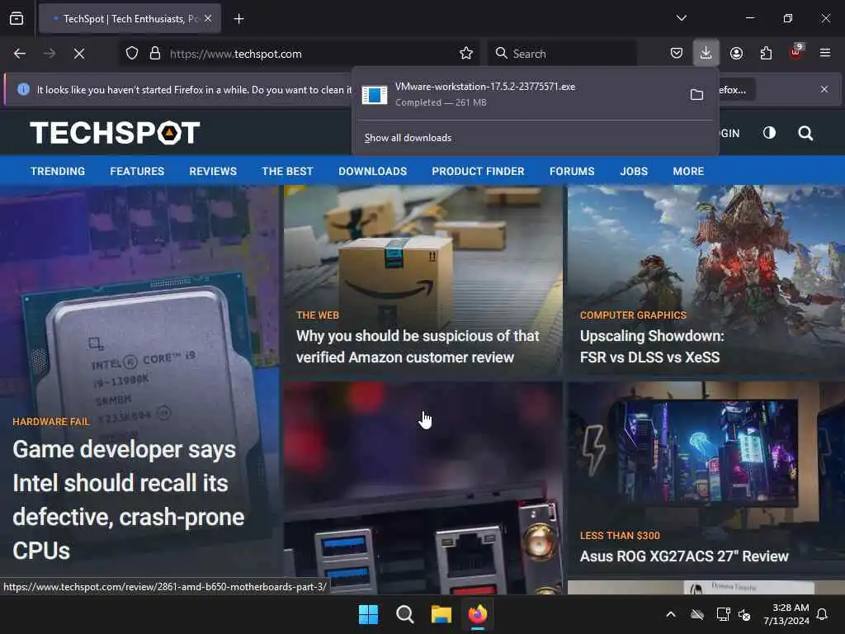Toggle TechSpot dark/light theme
This screenshot has height=634, width=845.
(x=770, y=133)
